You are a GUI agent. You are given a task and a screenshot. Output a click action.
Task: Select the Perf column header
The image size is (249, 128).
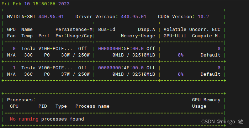(x=44, y=36)
